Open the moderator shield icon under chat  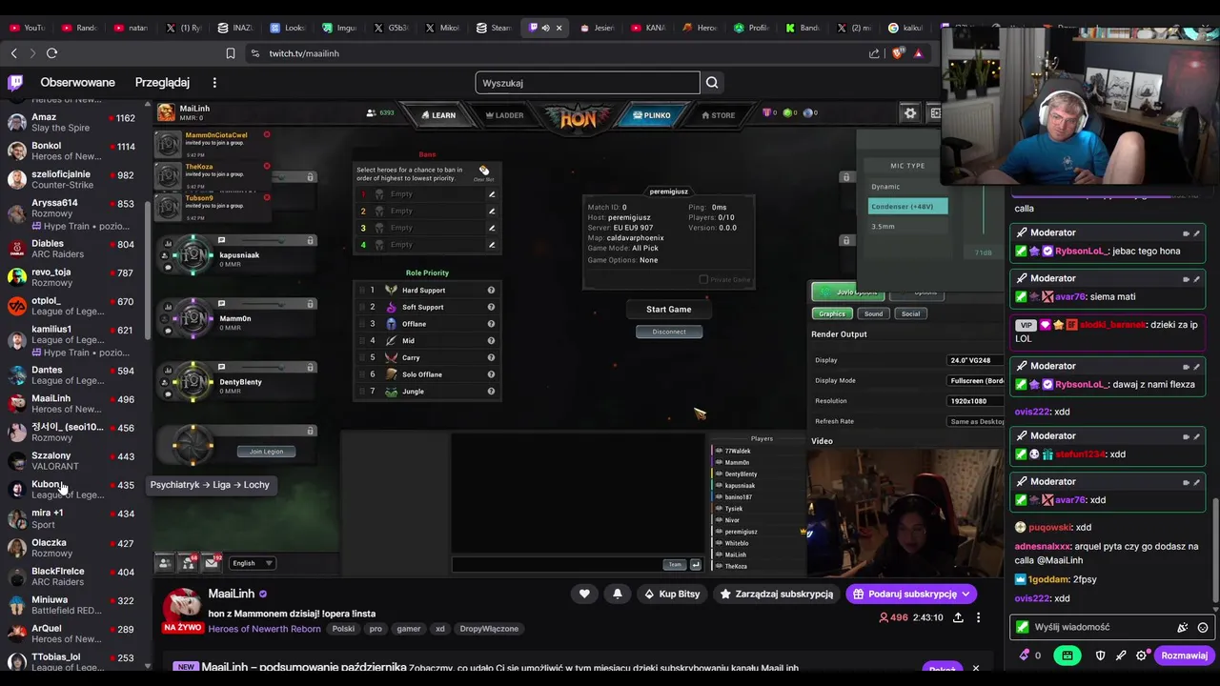1100,656
